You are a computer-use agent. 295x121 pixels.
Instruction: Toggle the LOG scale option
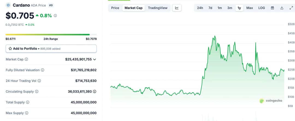[261, 8]
